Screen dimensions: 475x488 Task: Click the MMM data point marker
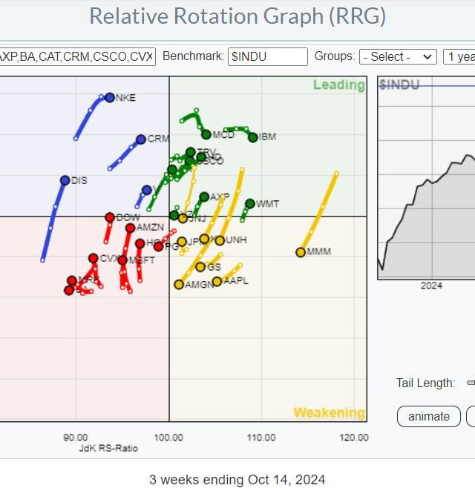[301, 252]
